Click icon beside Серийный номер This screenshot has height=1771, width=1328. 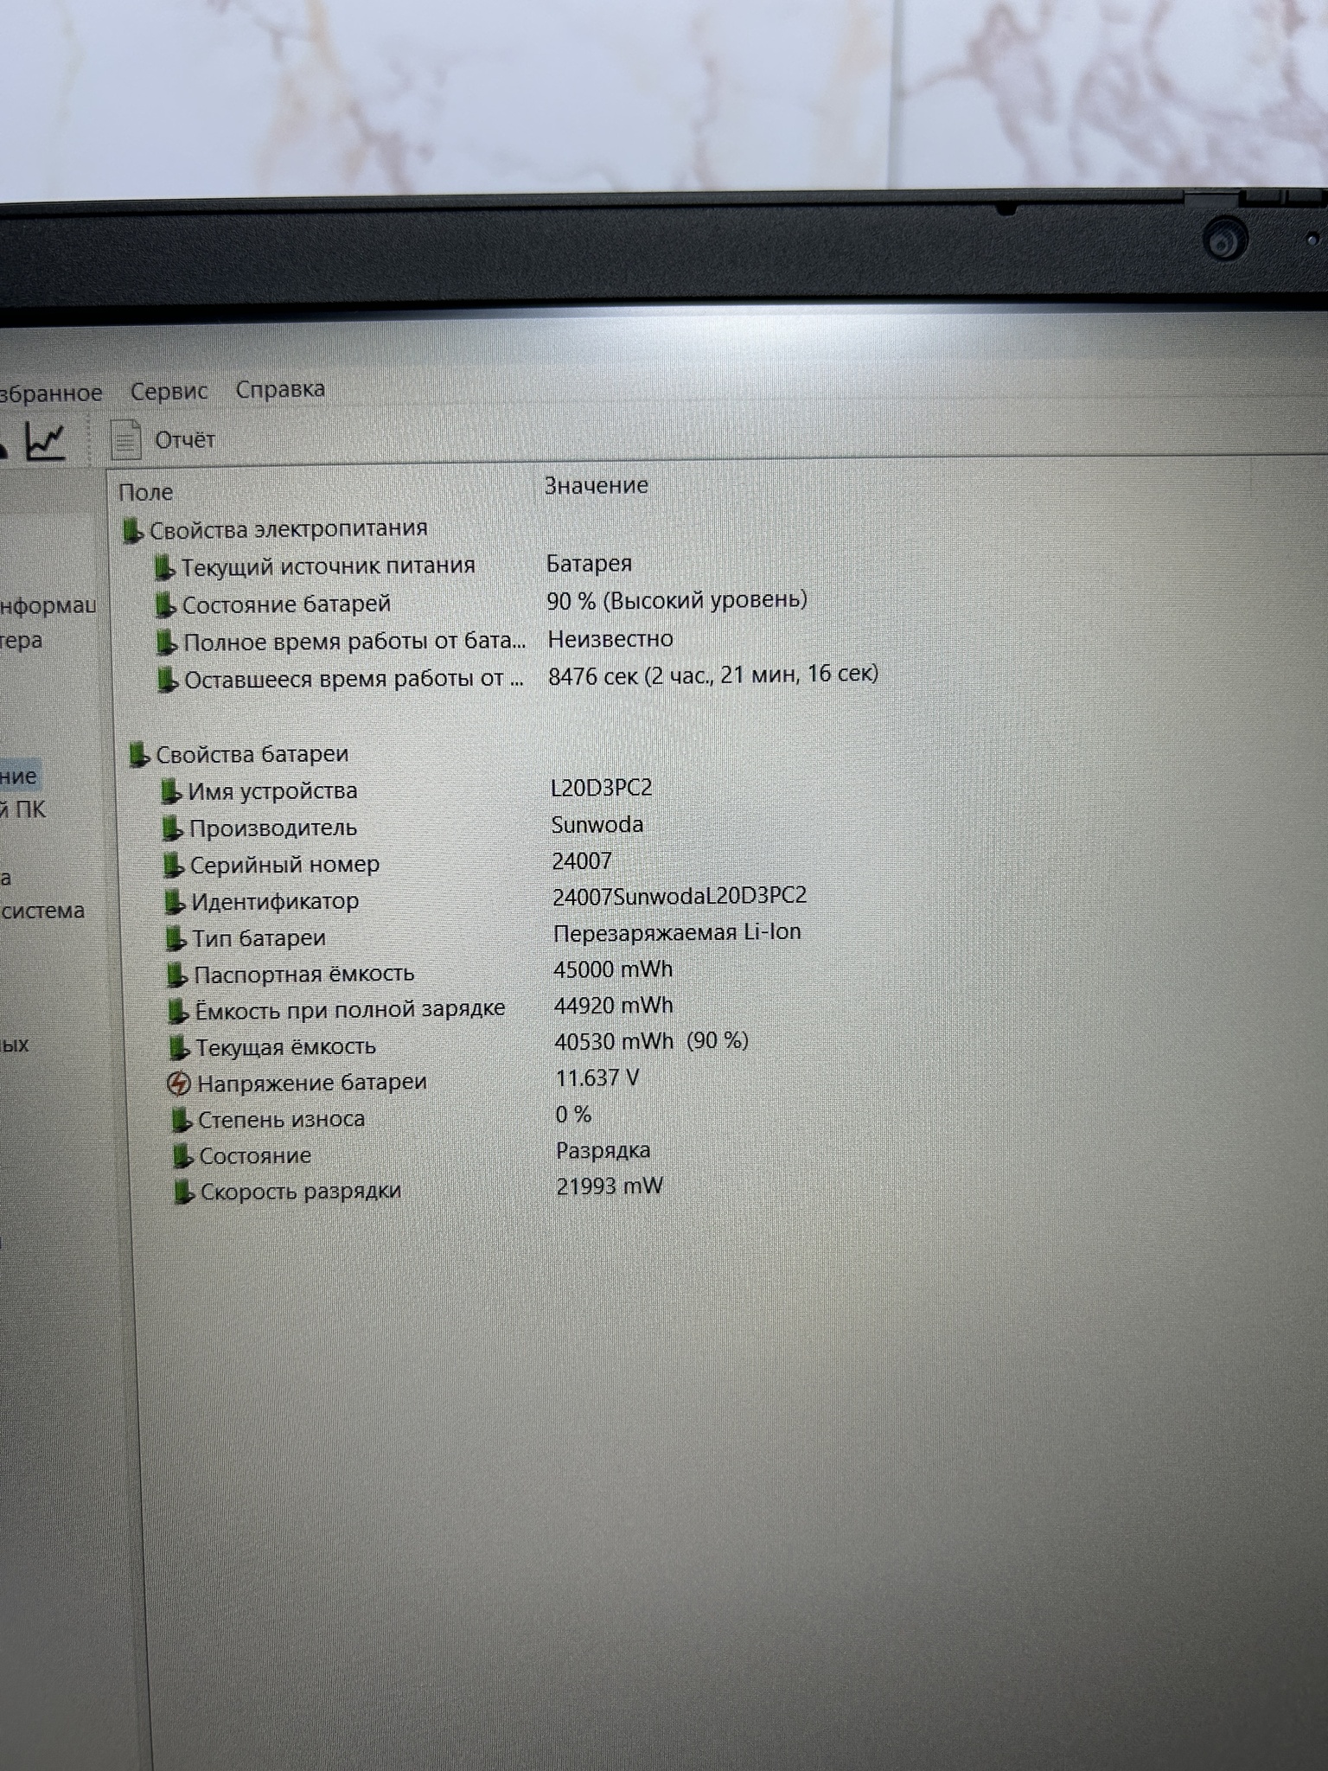[x=173, y=865]
